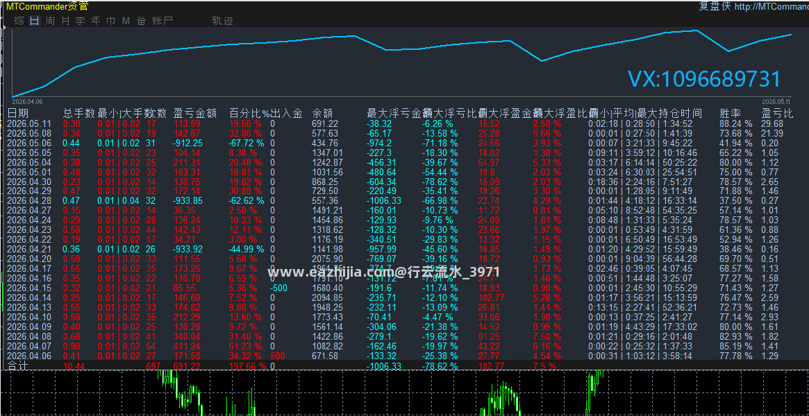Image resolution: width=809 pixels, height=416 pixels.
Task: Open the 备 tab
Action: 142,21
